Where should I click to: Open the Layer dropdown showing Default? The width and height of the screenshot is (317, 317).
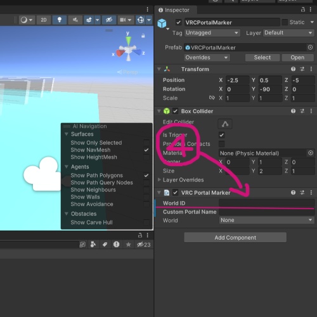tap(288, 33)
